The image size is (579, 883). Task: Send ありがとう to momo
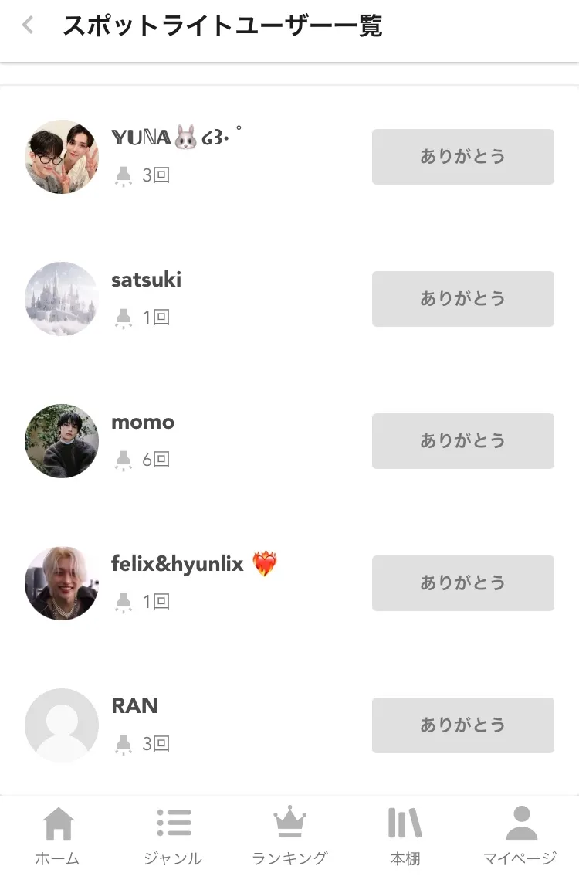pos(462,441)
